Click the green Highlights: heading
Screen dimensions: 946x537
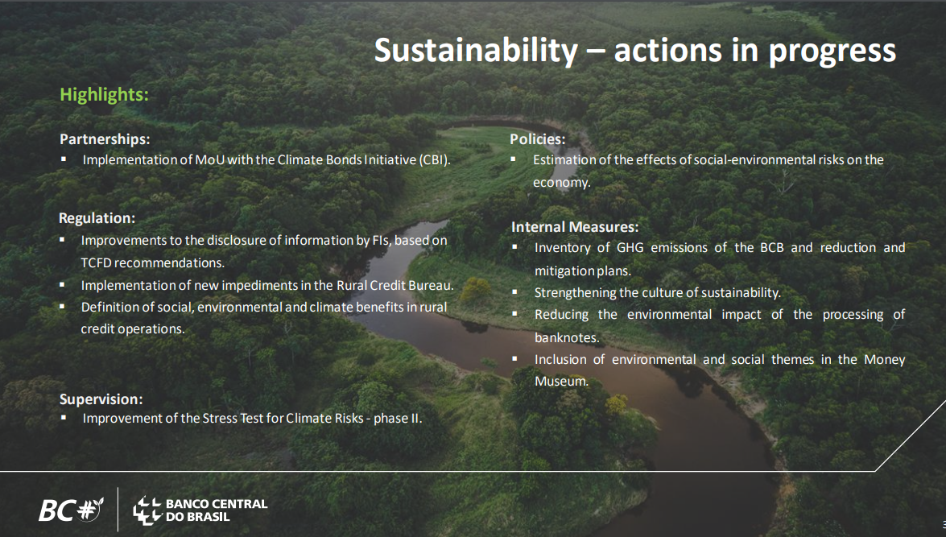pyautogui.click(x=104, y=95)
